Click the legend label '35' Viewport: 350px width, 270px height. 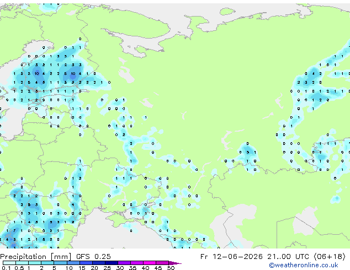click(x=132, y=268)
